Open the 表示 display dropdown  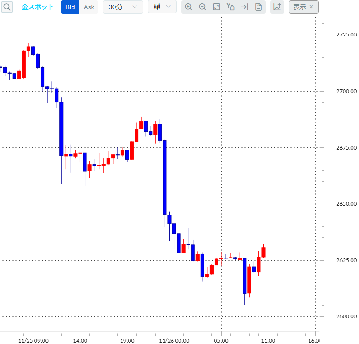coord(303,7)
